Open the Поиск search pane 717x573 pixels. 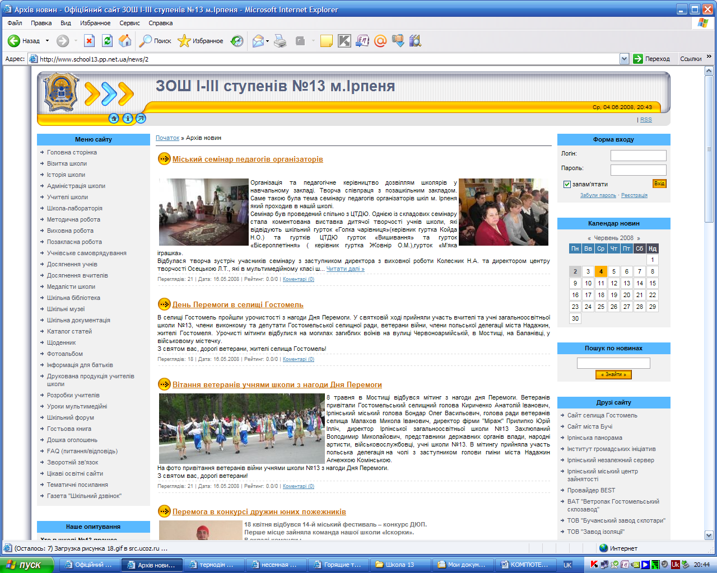click(155, 41)
